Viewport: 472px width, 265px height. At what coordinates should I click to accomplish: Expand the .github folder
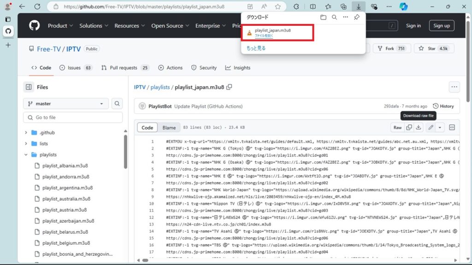(x=26, y=133)
